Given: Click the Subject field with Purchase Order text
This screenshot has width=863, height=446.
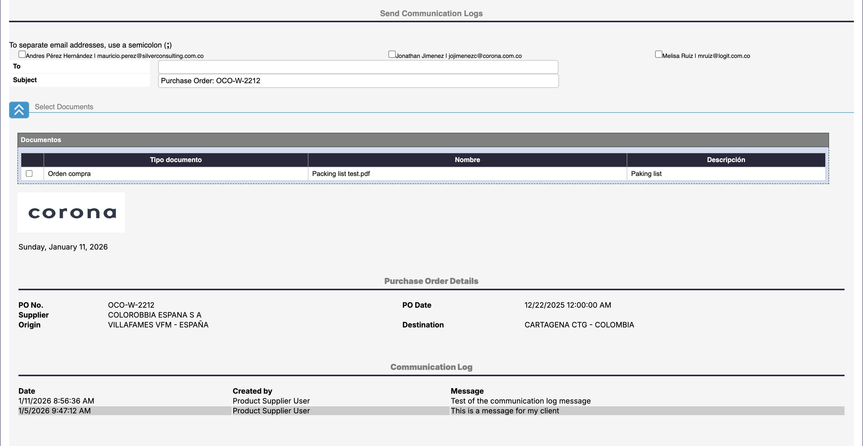Looking at the screenshot, I should (358, 81).
